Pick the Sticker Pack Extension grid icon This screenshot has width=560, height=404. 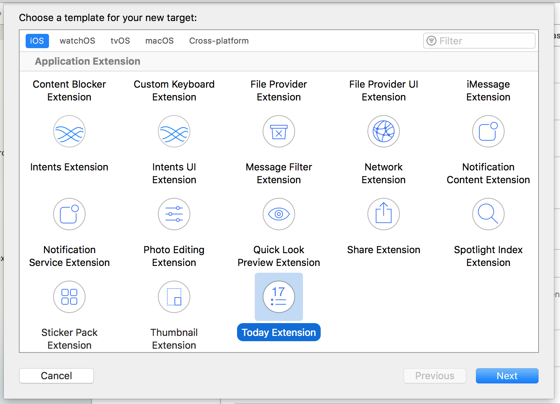(69, 297)
